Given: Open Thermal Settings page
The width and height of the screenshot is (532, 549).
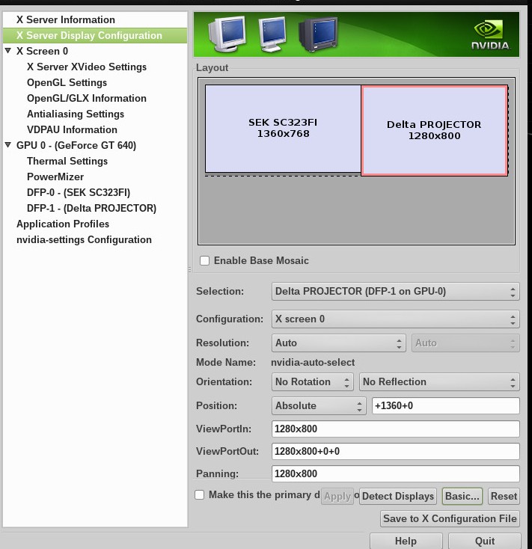Looking at the screenshot, I should click(x=67, y=161).
